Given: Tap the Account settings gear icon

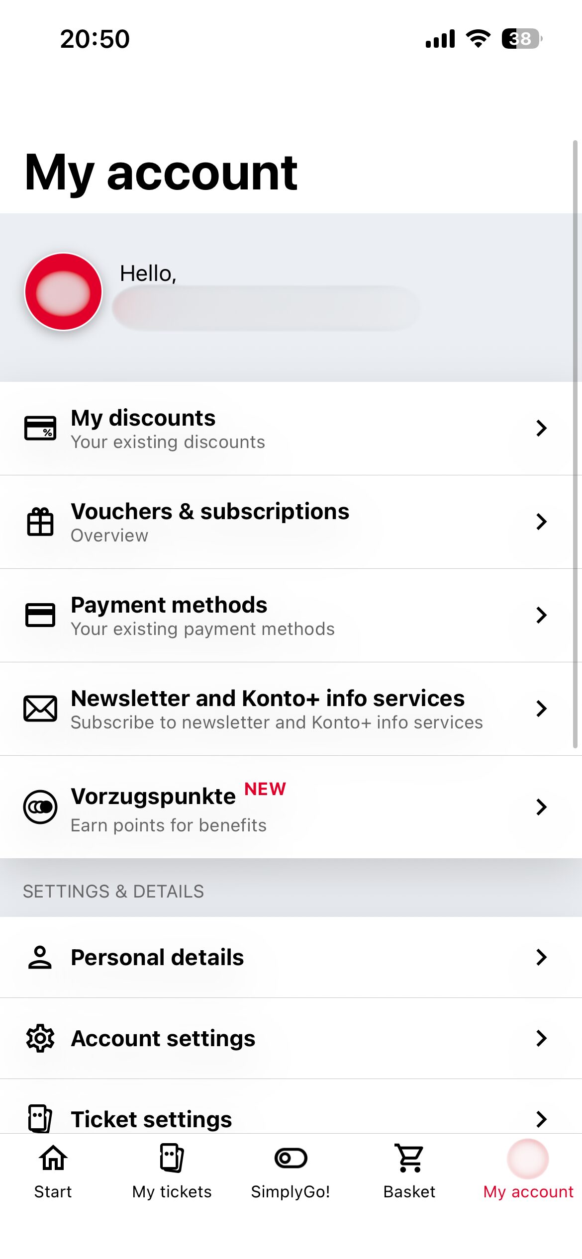Looking at the screenshot, I should [40, 1038].
